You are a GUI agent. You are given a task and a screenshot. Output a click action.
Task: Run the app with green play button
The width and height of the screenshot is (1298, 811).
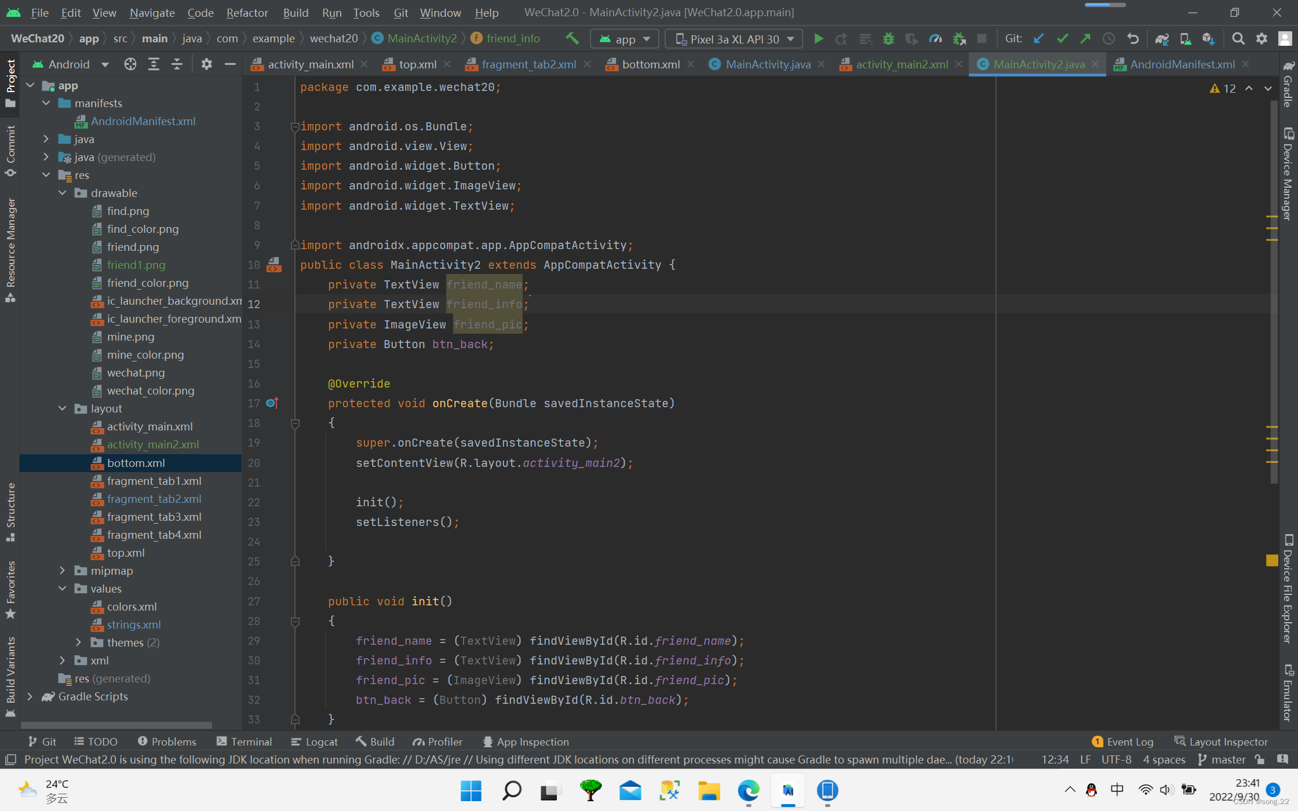coord(818,39)
